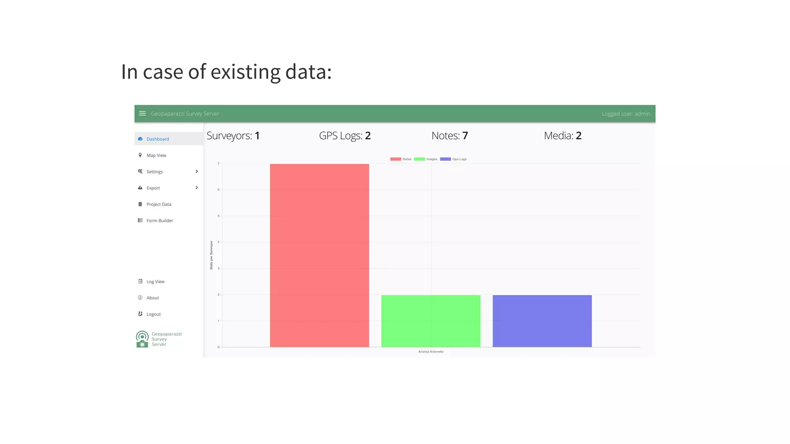Screen dimensions: 790x444
Task: Open the Map View menu item
Action: [x=156, y=155]
